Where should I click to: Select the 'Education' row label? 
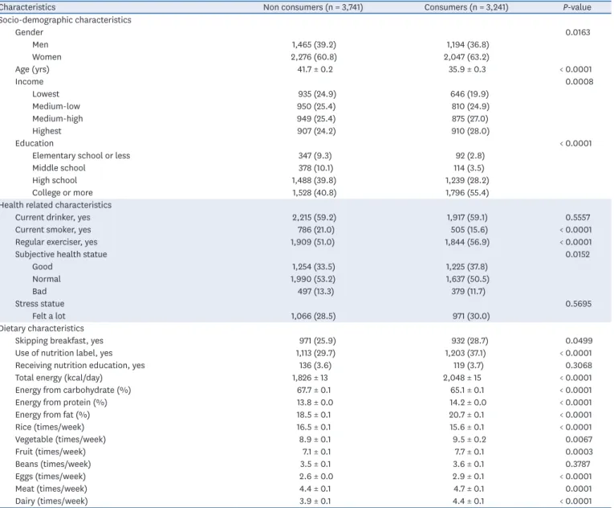point(35,143)
